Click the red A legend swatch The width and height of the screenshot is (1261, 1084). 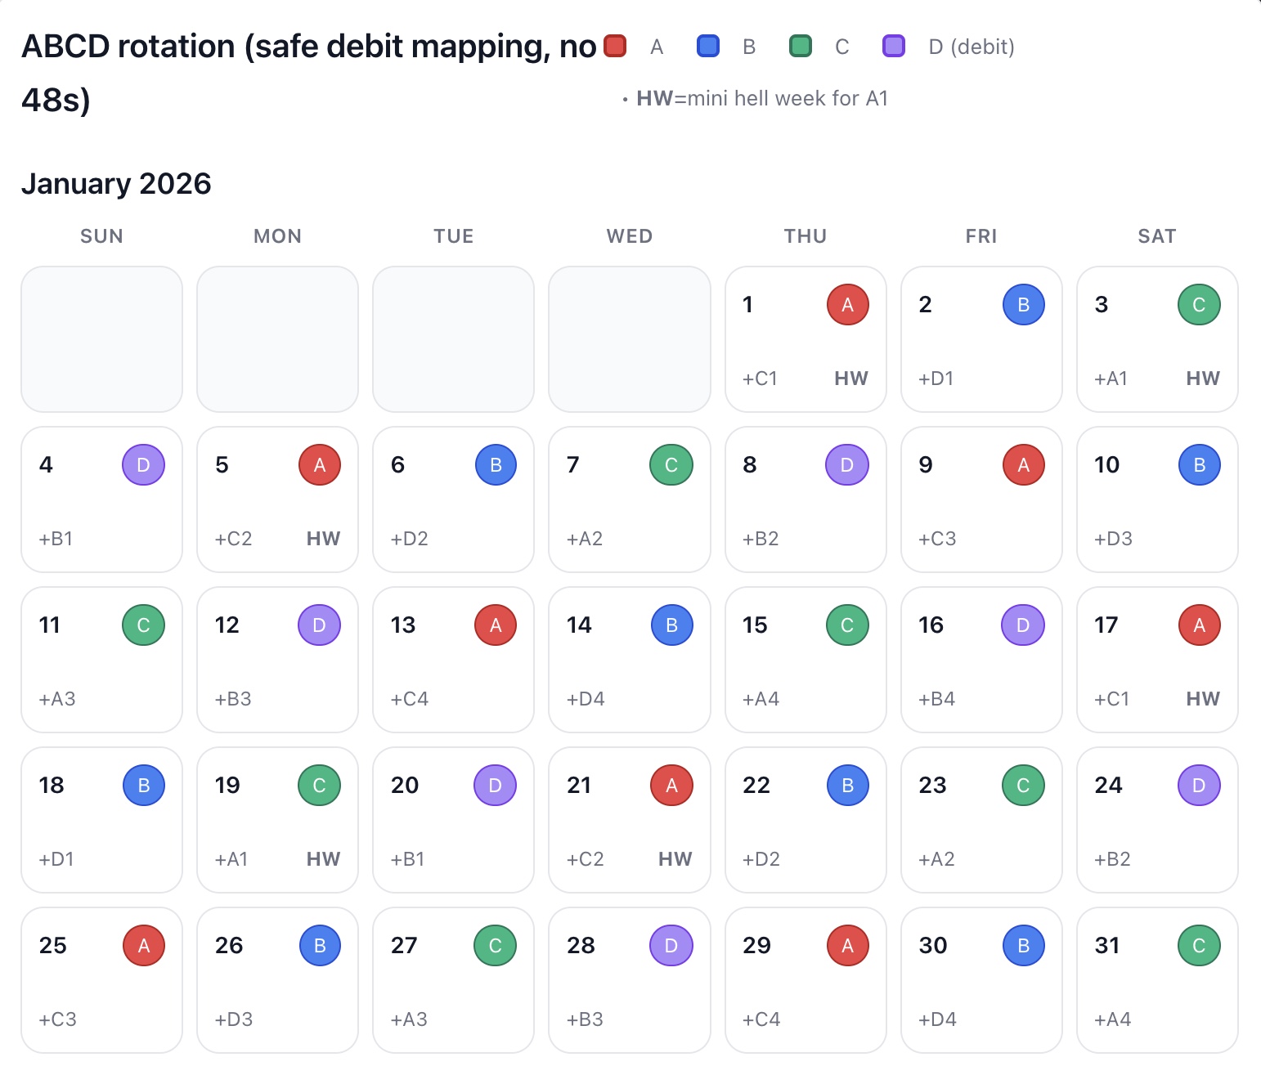point(615,47)
